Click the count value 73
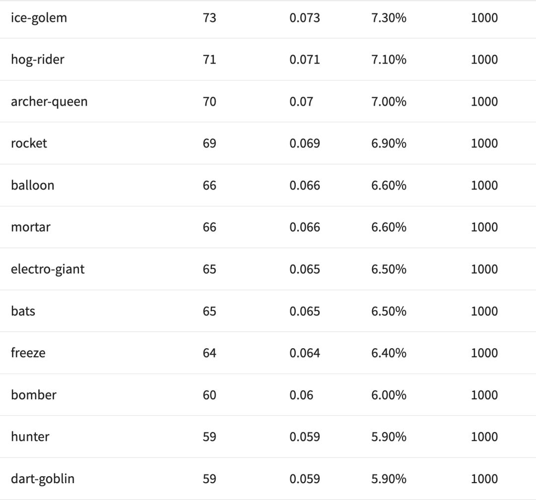Image resolution: width=536 pixels, height=500 pixels. (x=209, y=18)
